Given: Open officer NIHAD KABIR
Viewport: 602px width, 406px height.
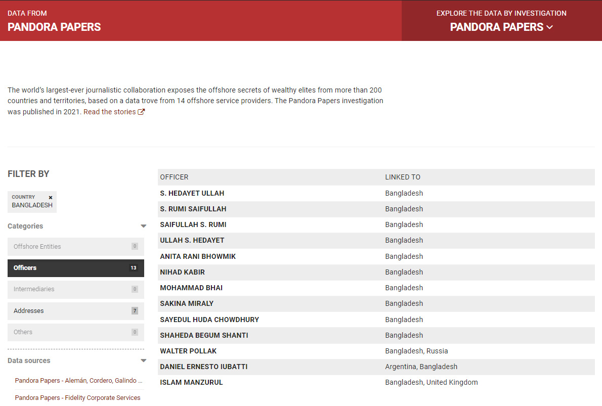Looking at the screenshot, I should click(182, 272).
